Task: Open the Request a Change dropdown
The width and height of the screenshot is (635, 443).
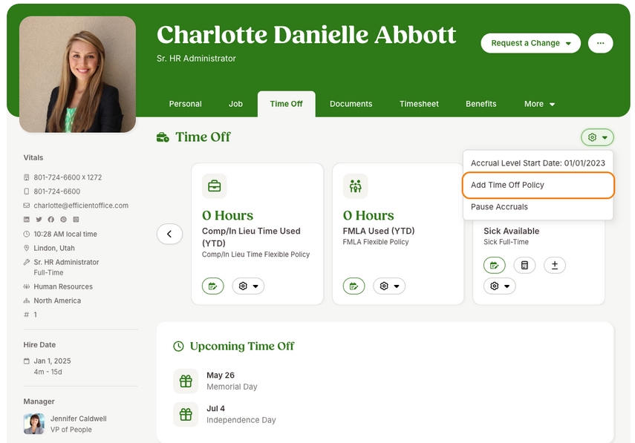Action: [530, 43]
